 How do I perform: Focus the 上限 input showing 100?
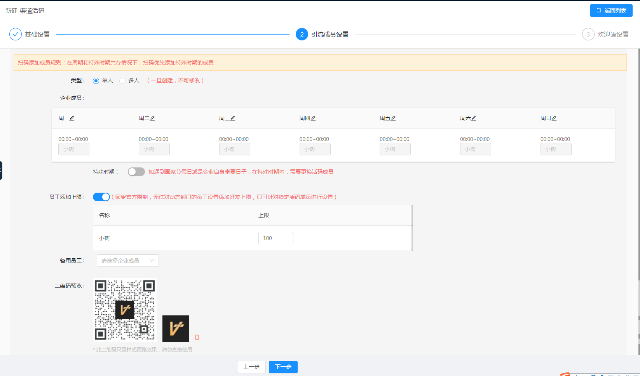[x=276, y=238]
